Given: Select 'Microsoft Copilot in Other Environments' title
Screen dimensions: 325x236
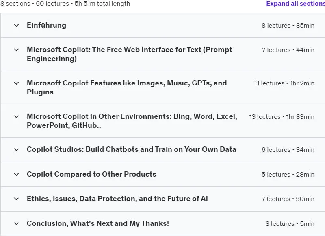Looking at the screenshot, I should [132, 121].
